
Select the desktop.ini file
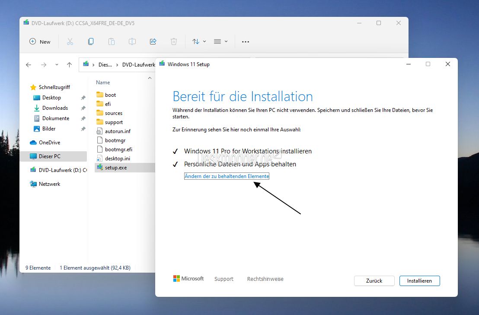pyautogui.click(x=117, y=159)
